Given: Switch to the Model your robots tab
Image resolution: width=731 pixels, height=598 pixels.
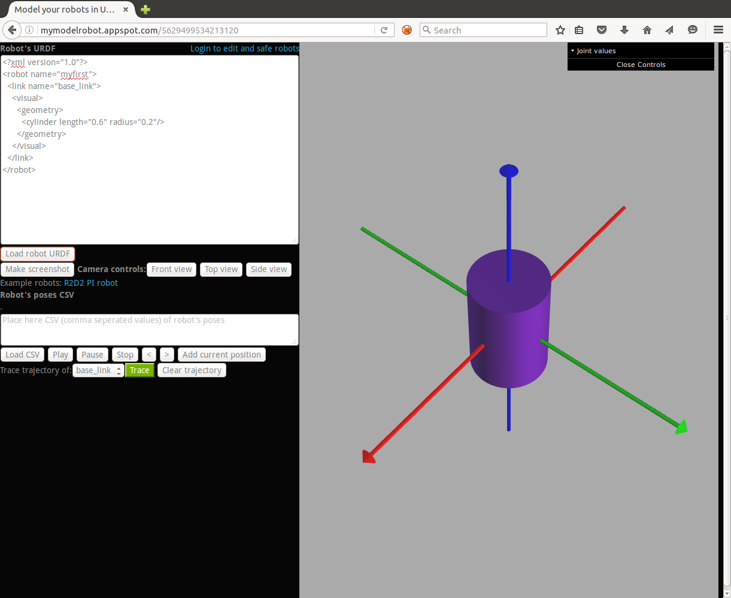Looking at the screenshot, I should pyautogui.click(x=64, y=10).
